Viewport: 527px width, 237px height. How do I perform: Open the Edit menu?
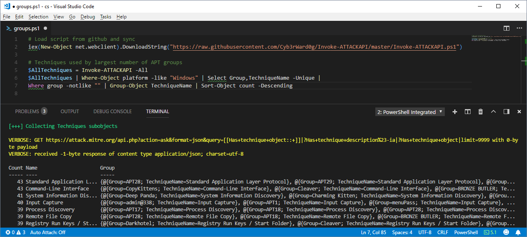click(x=19, y=17)
